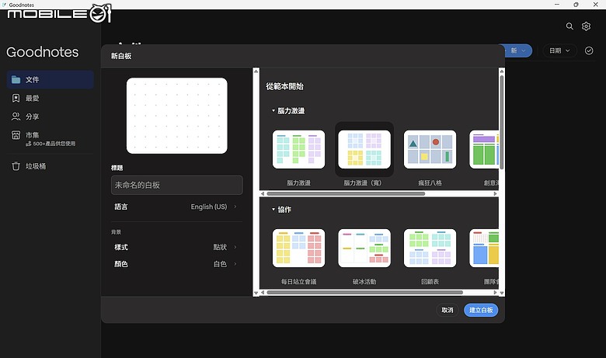
Task: Click the dotted whiteboard preview thumbnail
Action: pyautogui.click(x=176, y=116)
